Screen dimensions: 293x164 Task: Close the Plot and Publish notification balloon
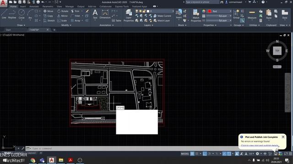tap(283, 137)
